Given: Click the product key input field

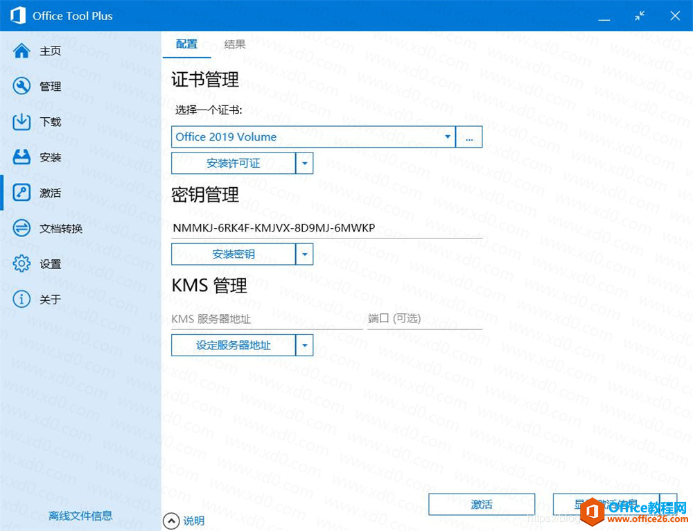Looking at the screenshot, I should [x=326, y=228].
